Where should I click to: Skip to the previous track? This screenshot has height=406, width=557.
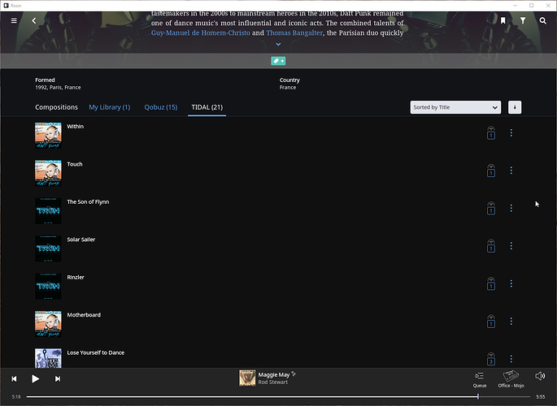(14, 379)
